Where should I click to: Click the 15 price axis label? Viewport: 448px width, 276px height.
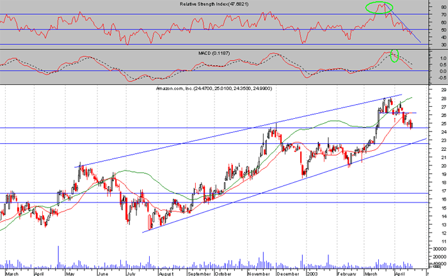point(444,208)
